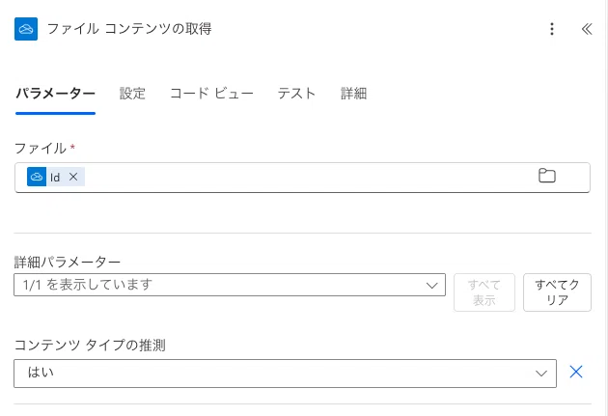608x416 pixels.
Task: Focus the ファイル input field
Action: pos(302,178)
